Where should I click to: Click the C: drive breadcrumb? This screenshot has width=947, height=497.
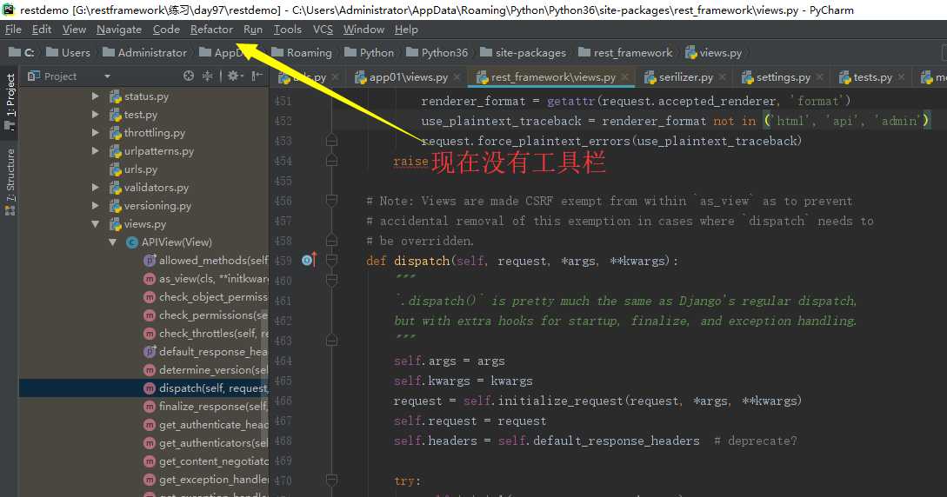pyautogui.click(x=22, y=53)
